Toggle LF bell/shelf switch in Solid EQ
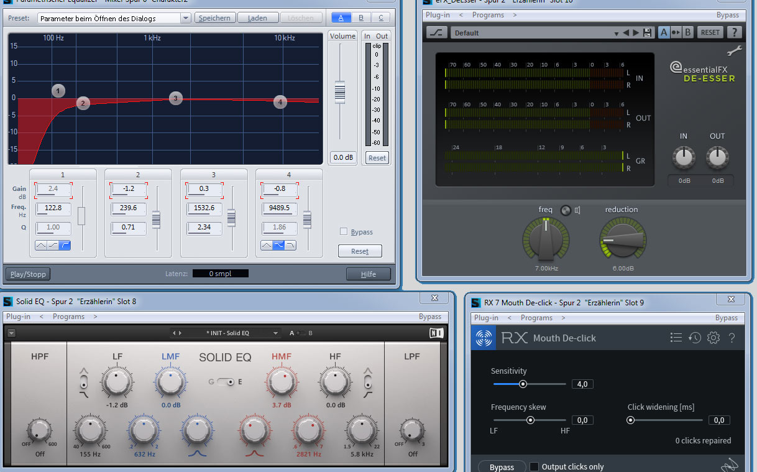Screen dimensions: 757x472 point(85,381)
